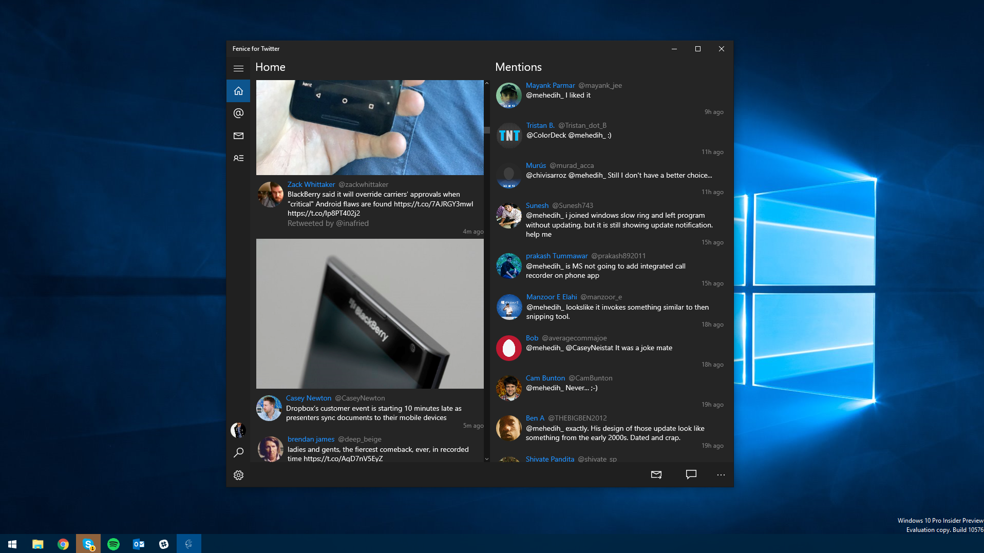Viewport: 984px width, 553px height.
Task: Open Zack Whittaker's avatar
Action: [270, 195]
